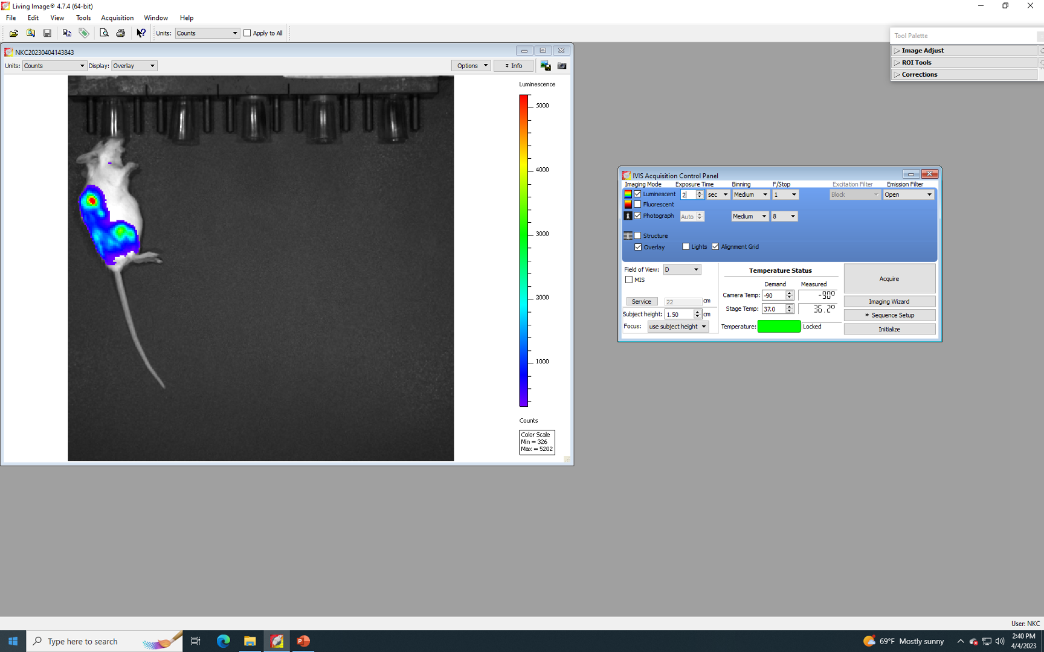This screenshot has width=1044, height=652.
Task: Open the Display Overlay dropdown
Action: point(134,66)
